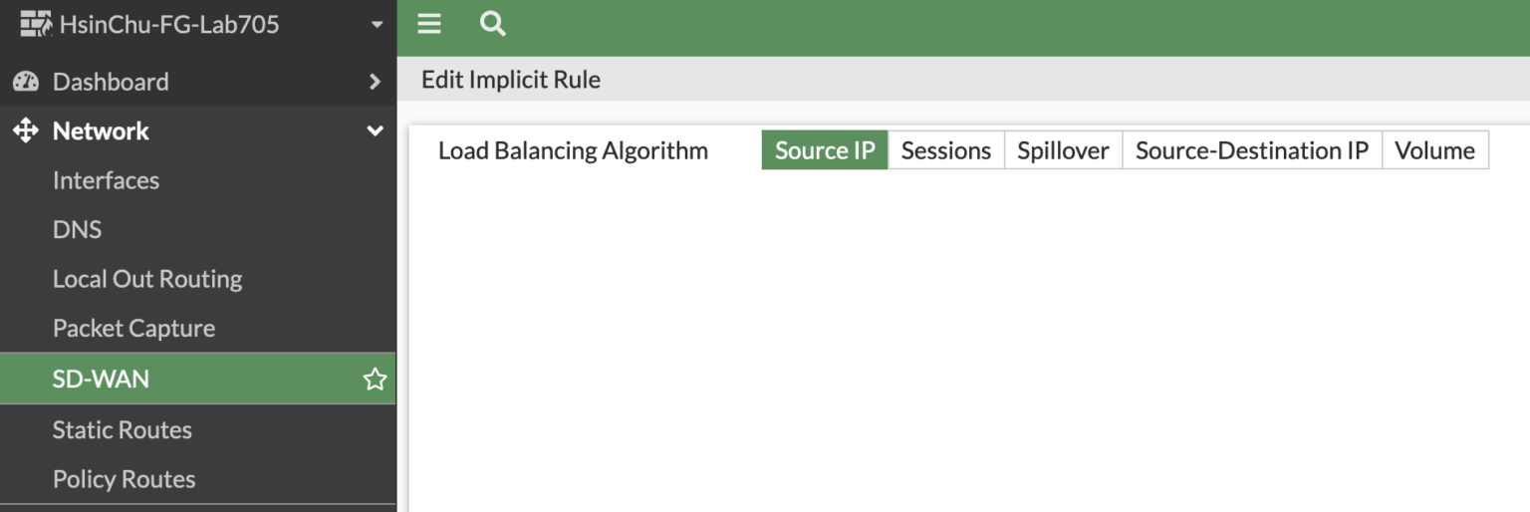Click the Network arrows icon
1530x512 pixels.
26,130
